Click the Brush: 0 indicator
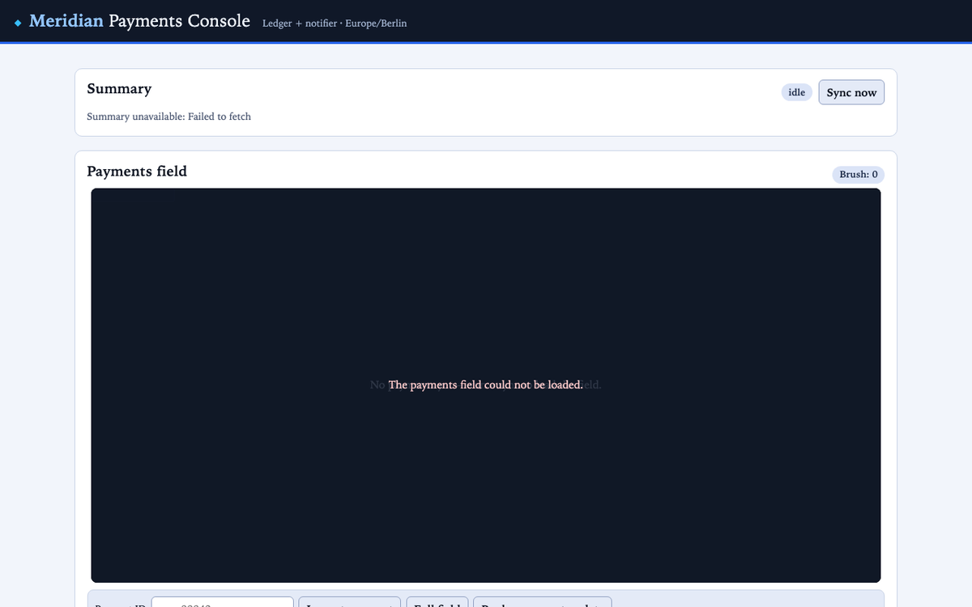The height and width of the screenshot is (607, 972). pyautogui.click(x=859, y=174)
